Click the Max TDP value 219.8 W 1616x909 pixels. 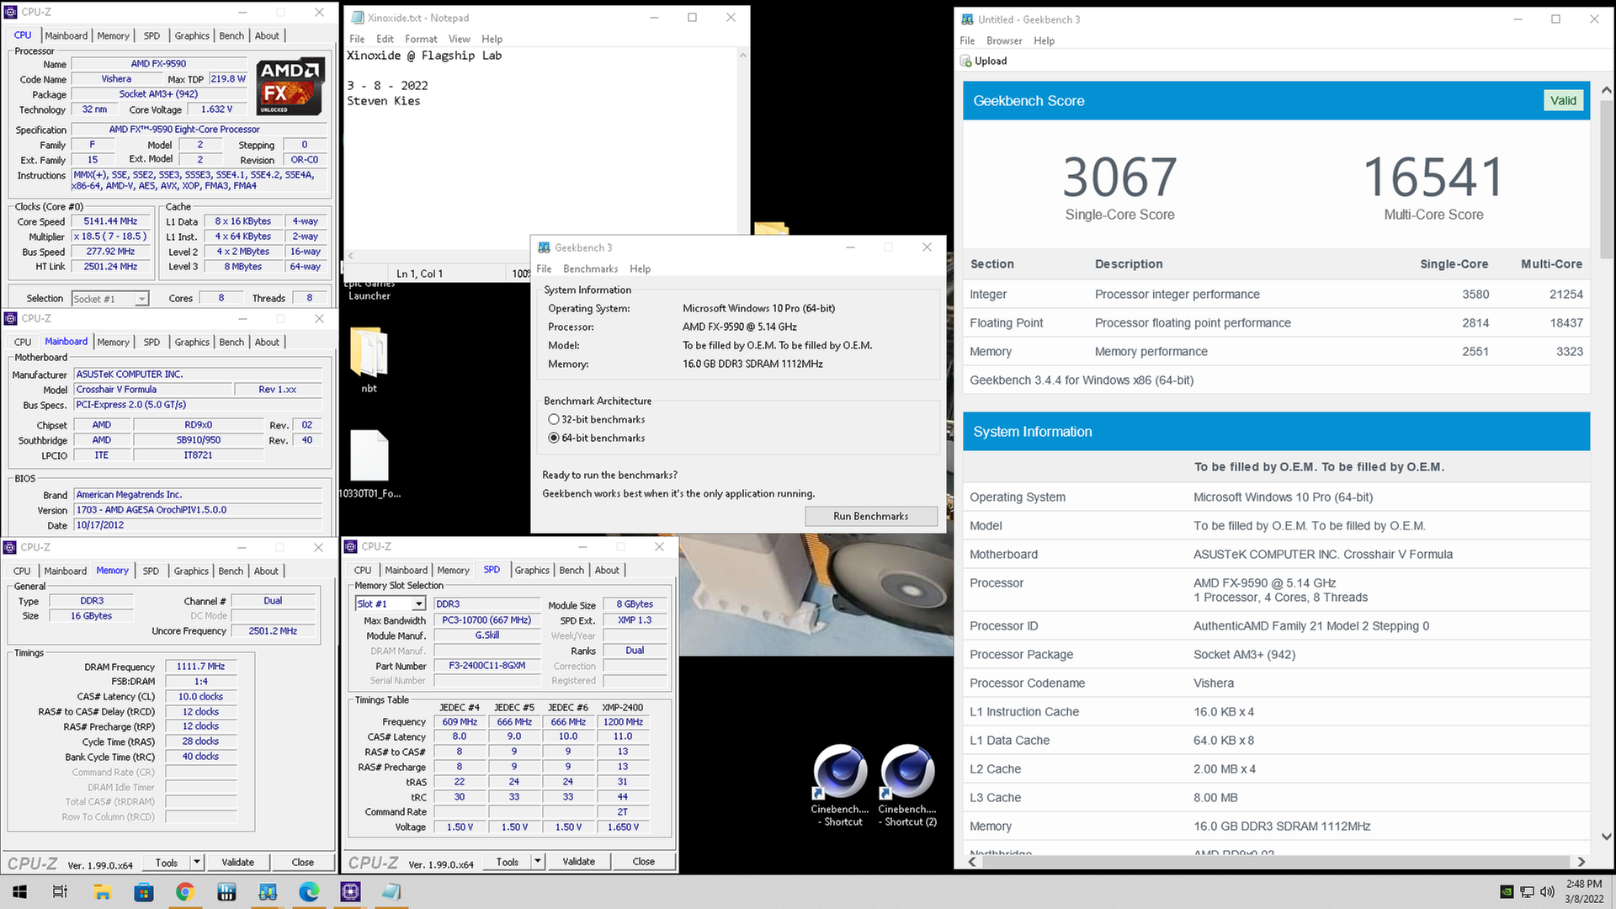click(x=228, y=78)
